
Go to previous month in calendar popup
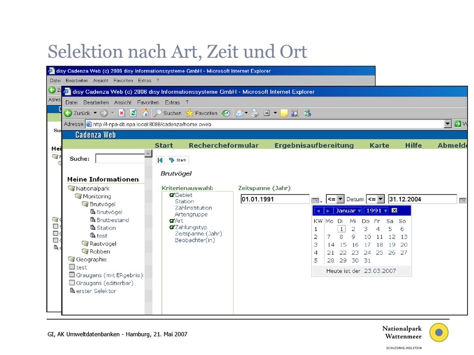[318, 211]
